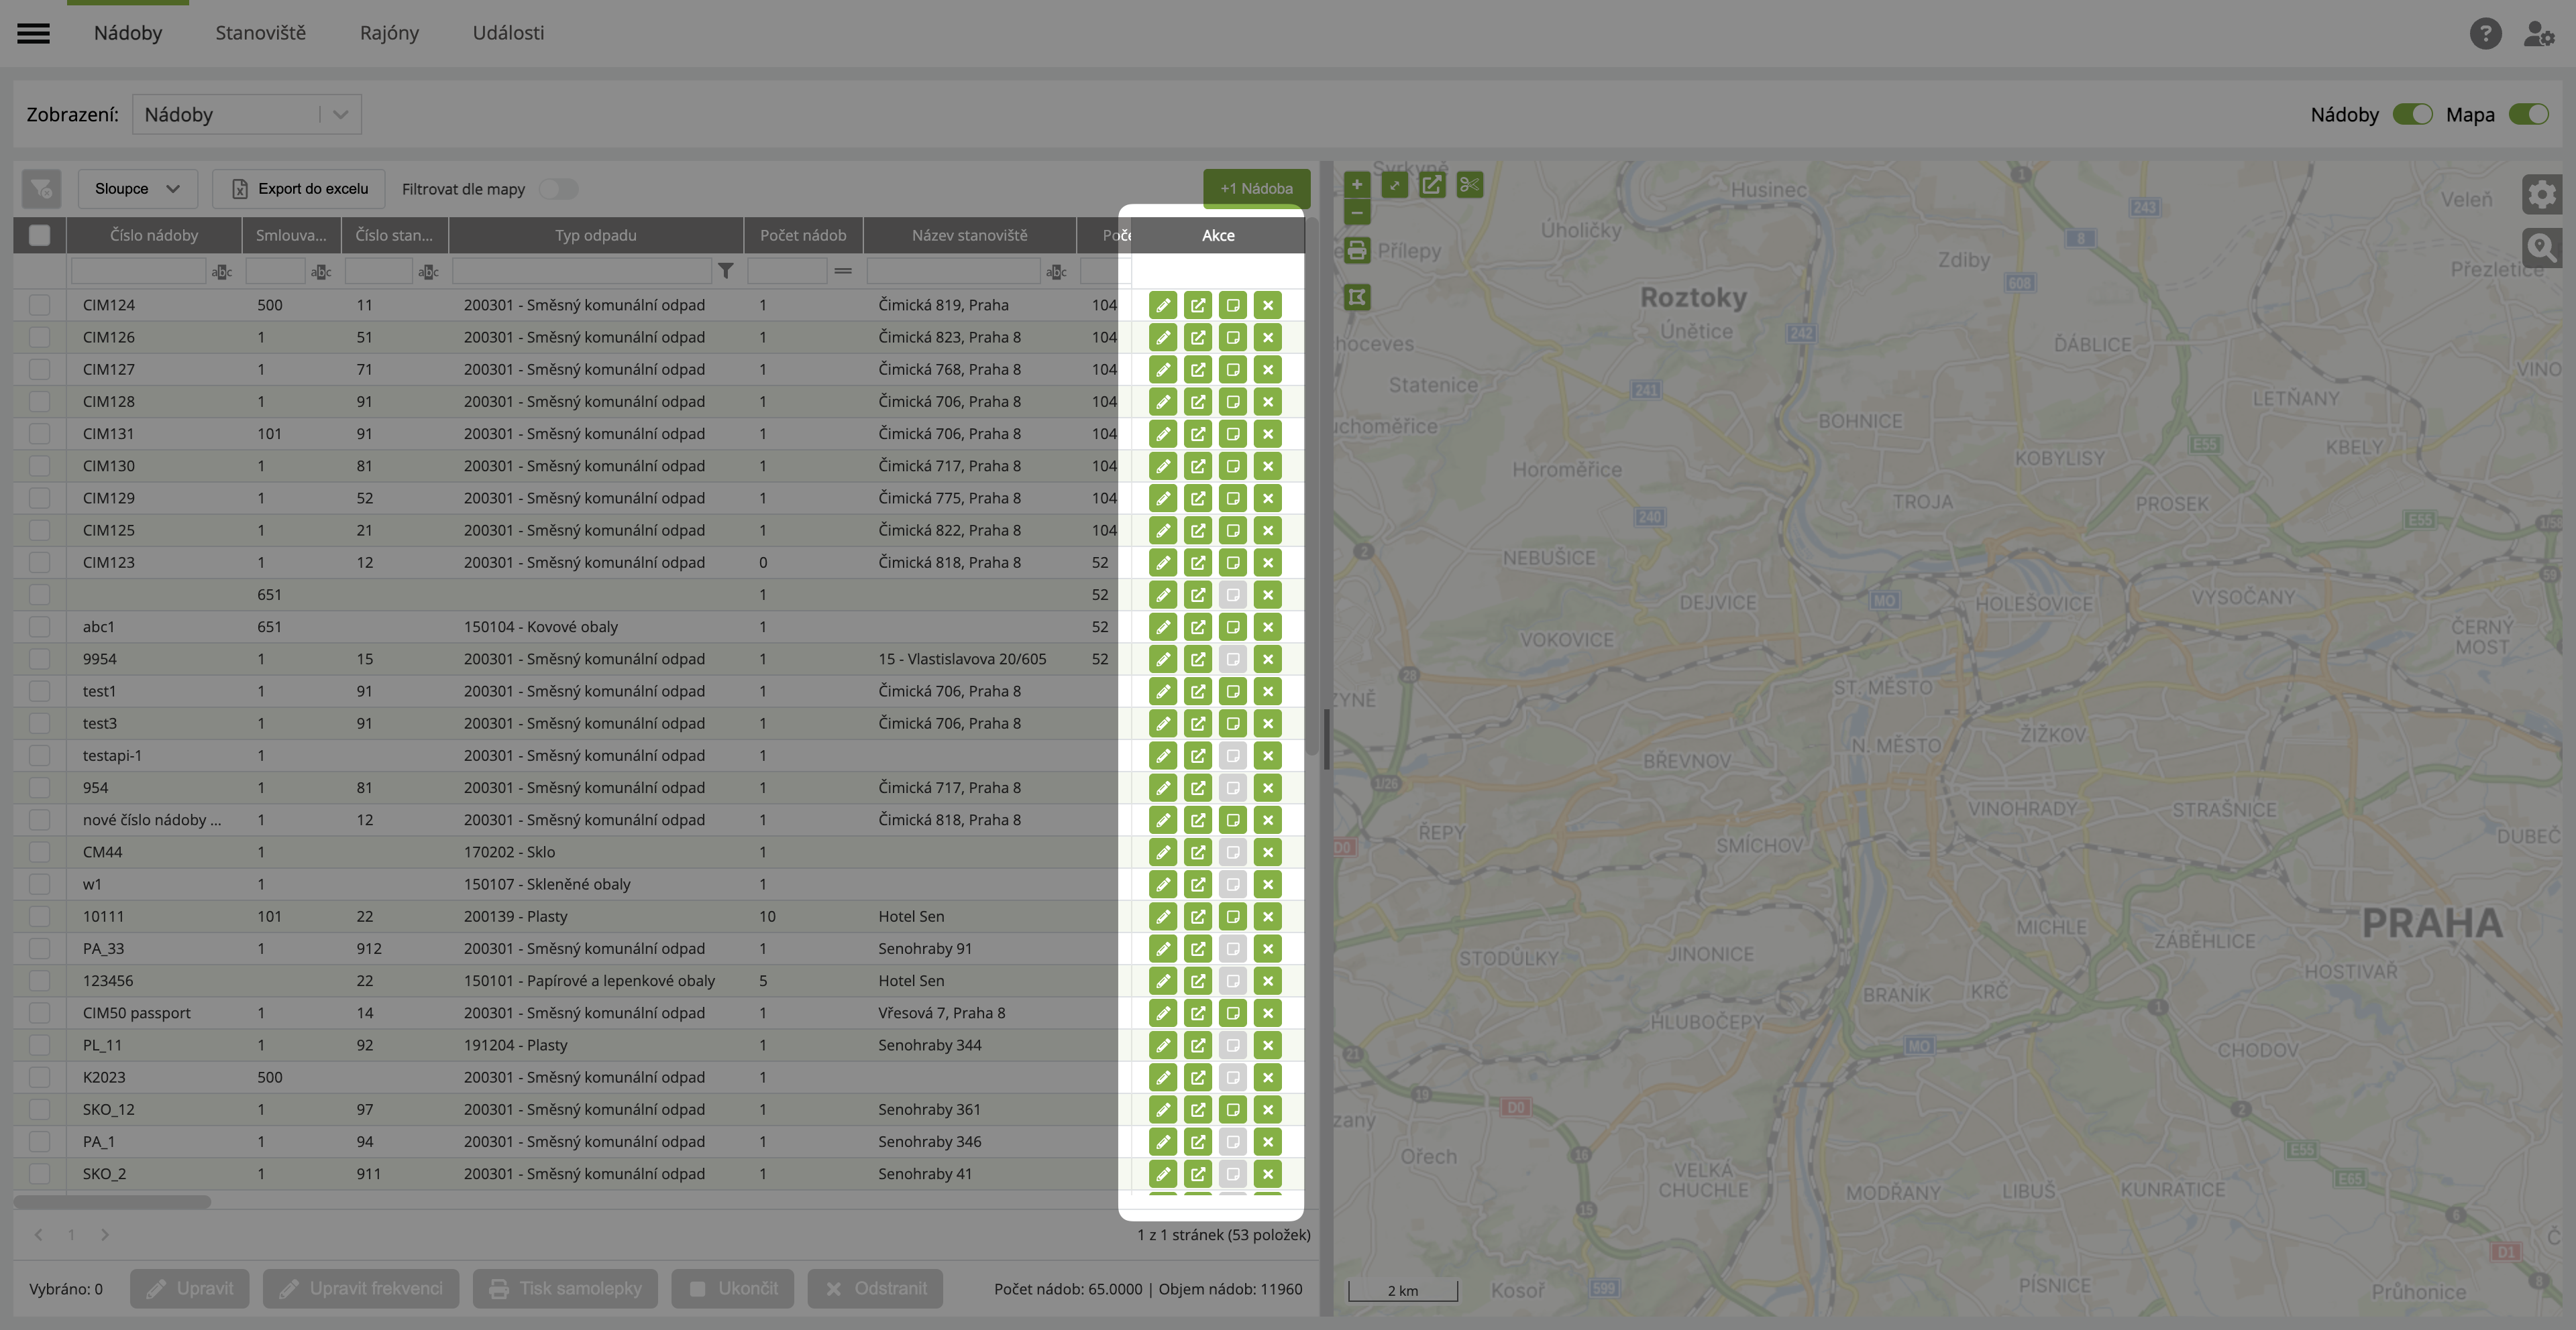This screenshot has height=1330, width=2576.
Task: Click Export do excelu button
Action: click(298, 189)
